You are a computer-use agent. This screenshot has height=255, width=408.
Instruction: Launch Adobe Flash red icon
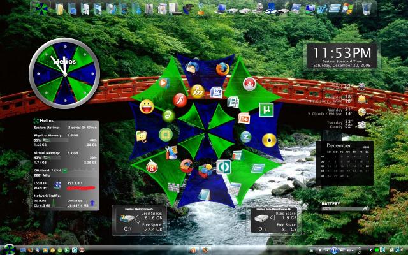[x=180, y=101]
